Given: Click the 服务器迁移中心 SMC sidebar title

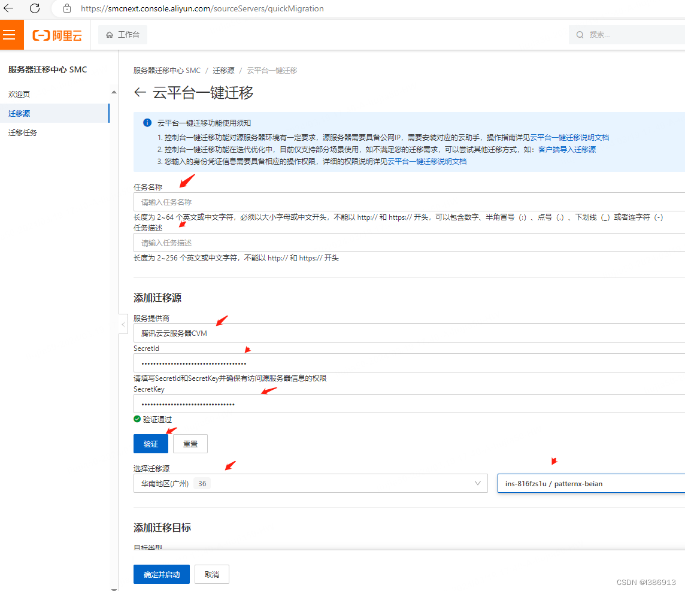Looking at the screenshot, I should [47, 69].
